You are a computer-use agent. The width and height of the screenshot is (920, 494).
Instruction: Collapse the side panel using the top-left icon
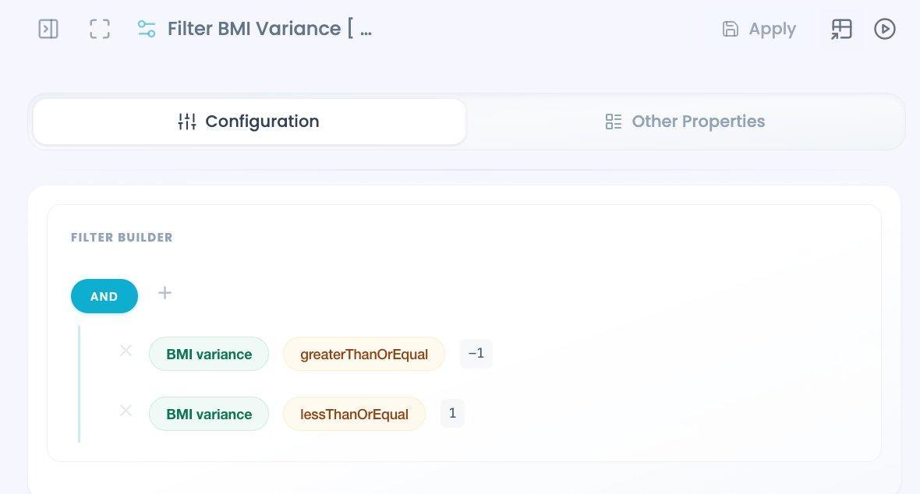point(48,29)
